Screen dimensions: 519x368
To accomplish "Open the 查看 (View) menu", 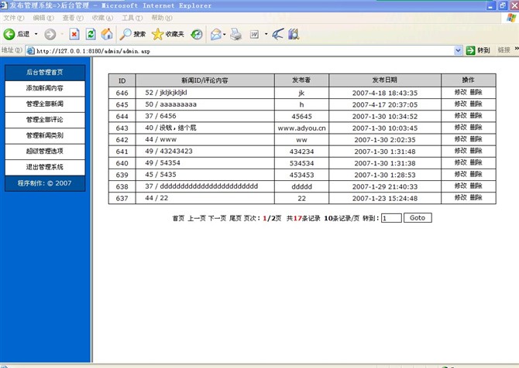I will [73, 18].
